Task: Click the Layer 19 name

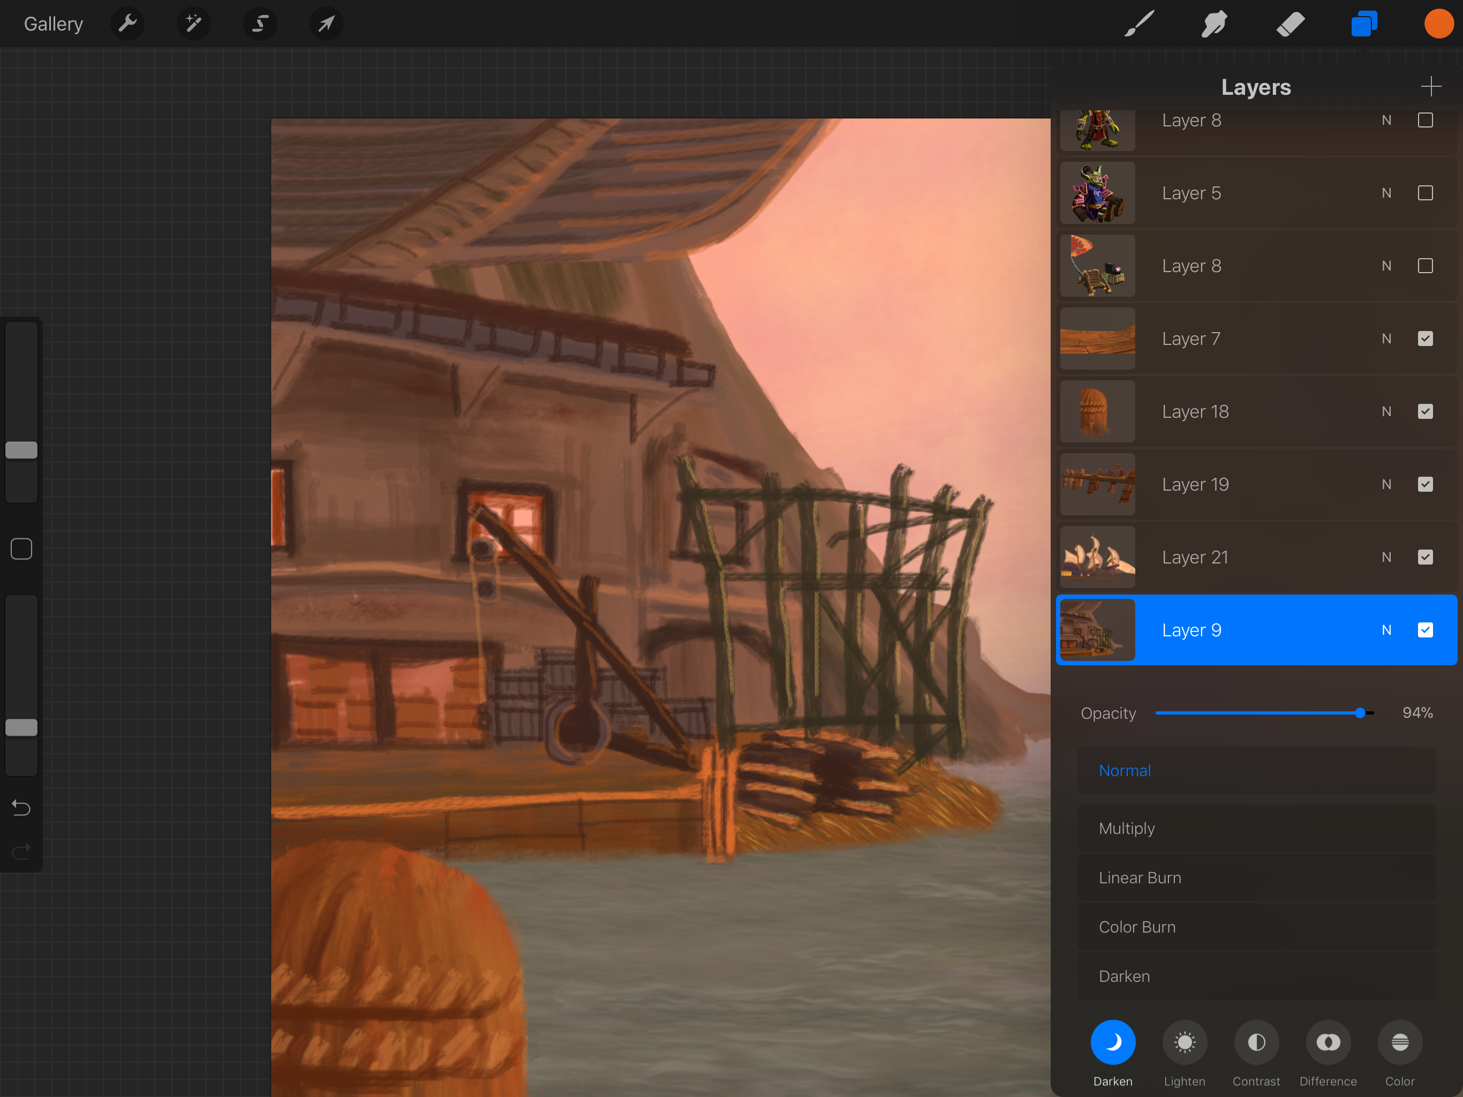Action: click(x=1195, y=484)
